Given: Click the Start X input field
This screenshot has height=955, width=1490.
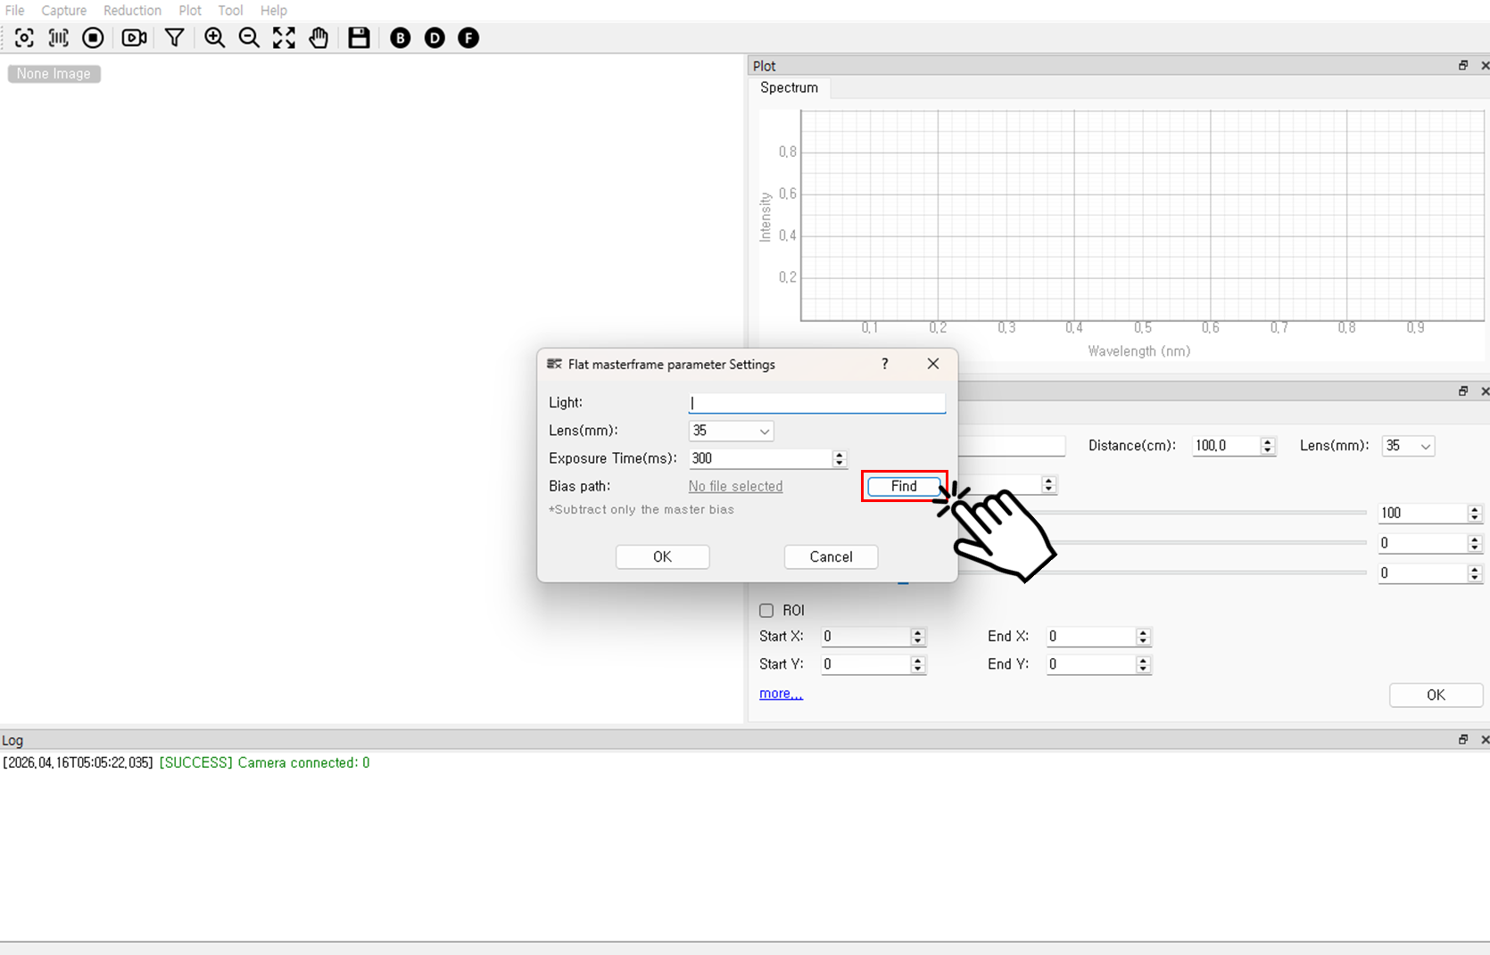Looking at the screenshot, I should tap(865, 637).
